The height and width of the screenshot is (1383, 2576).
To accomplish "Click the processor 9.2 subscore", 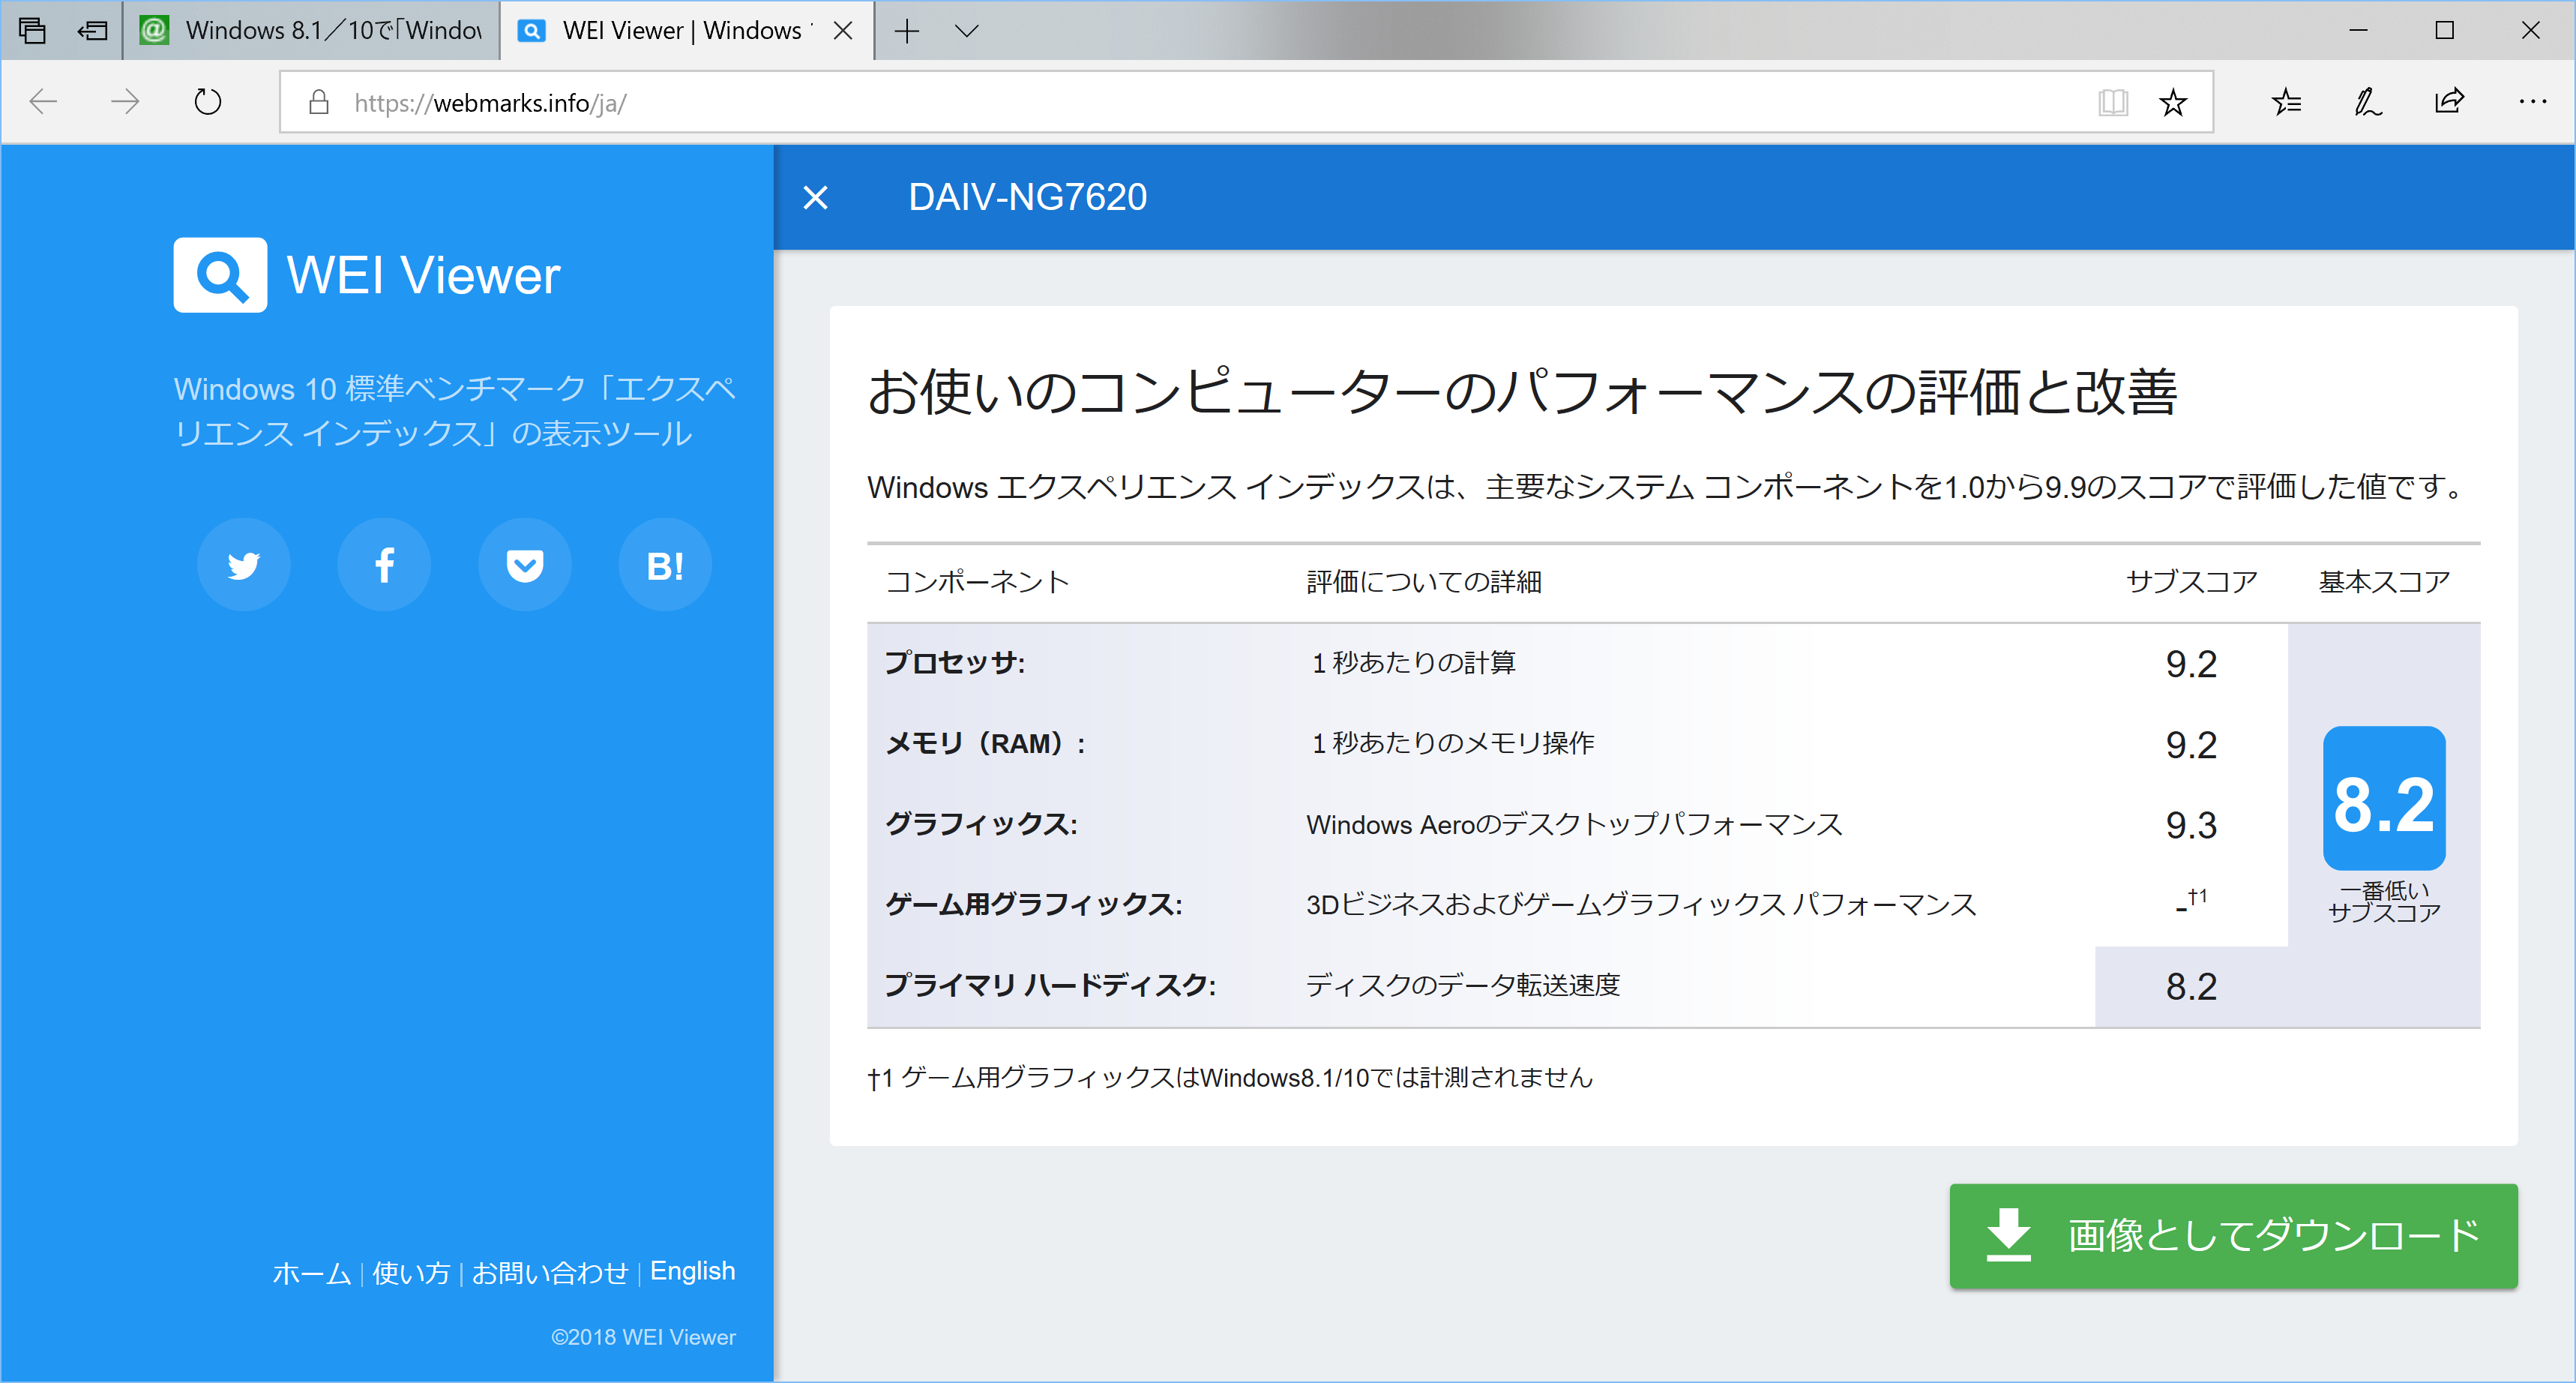I will (x=2191, y=664).
